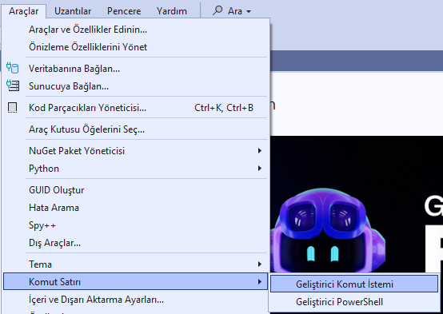Choose Veritabanına Bağlan... entry
This screenshot has height=314, width=443.
click(x=135, y=69)
